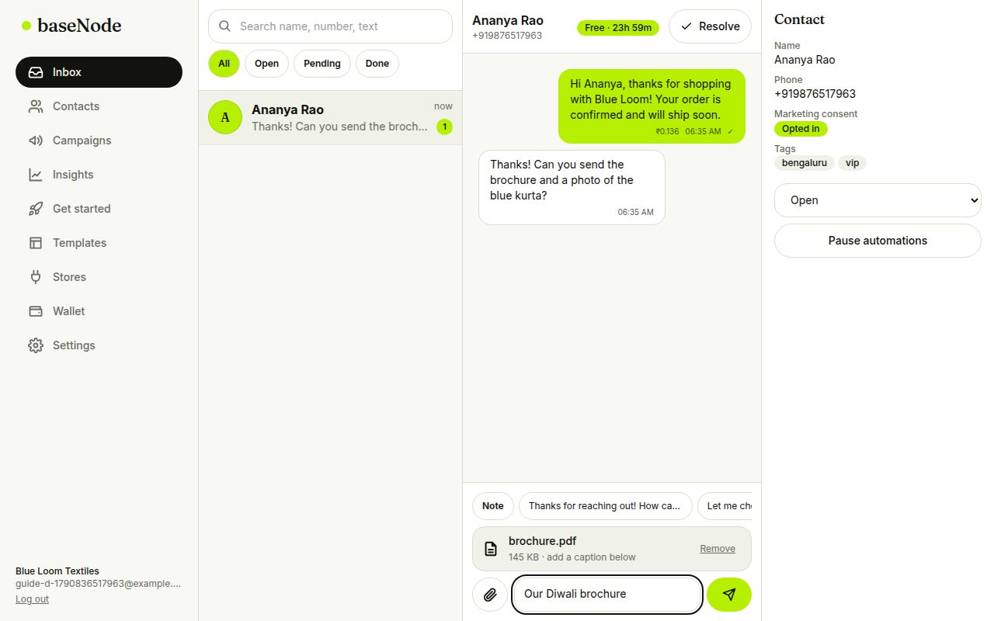Image resolution: width=994 pixels, height=621 pixels.
Task: Click the Templates layout icon
Action: click(x=36, y=243)
